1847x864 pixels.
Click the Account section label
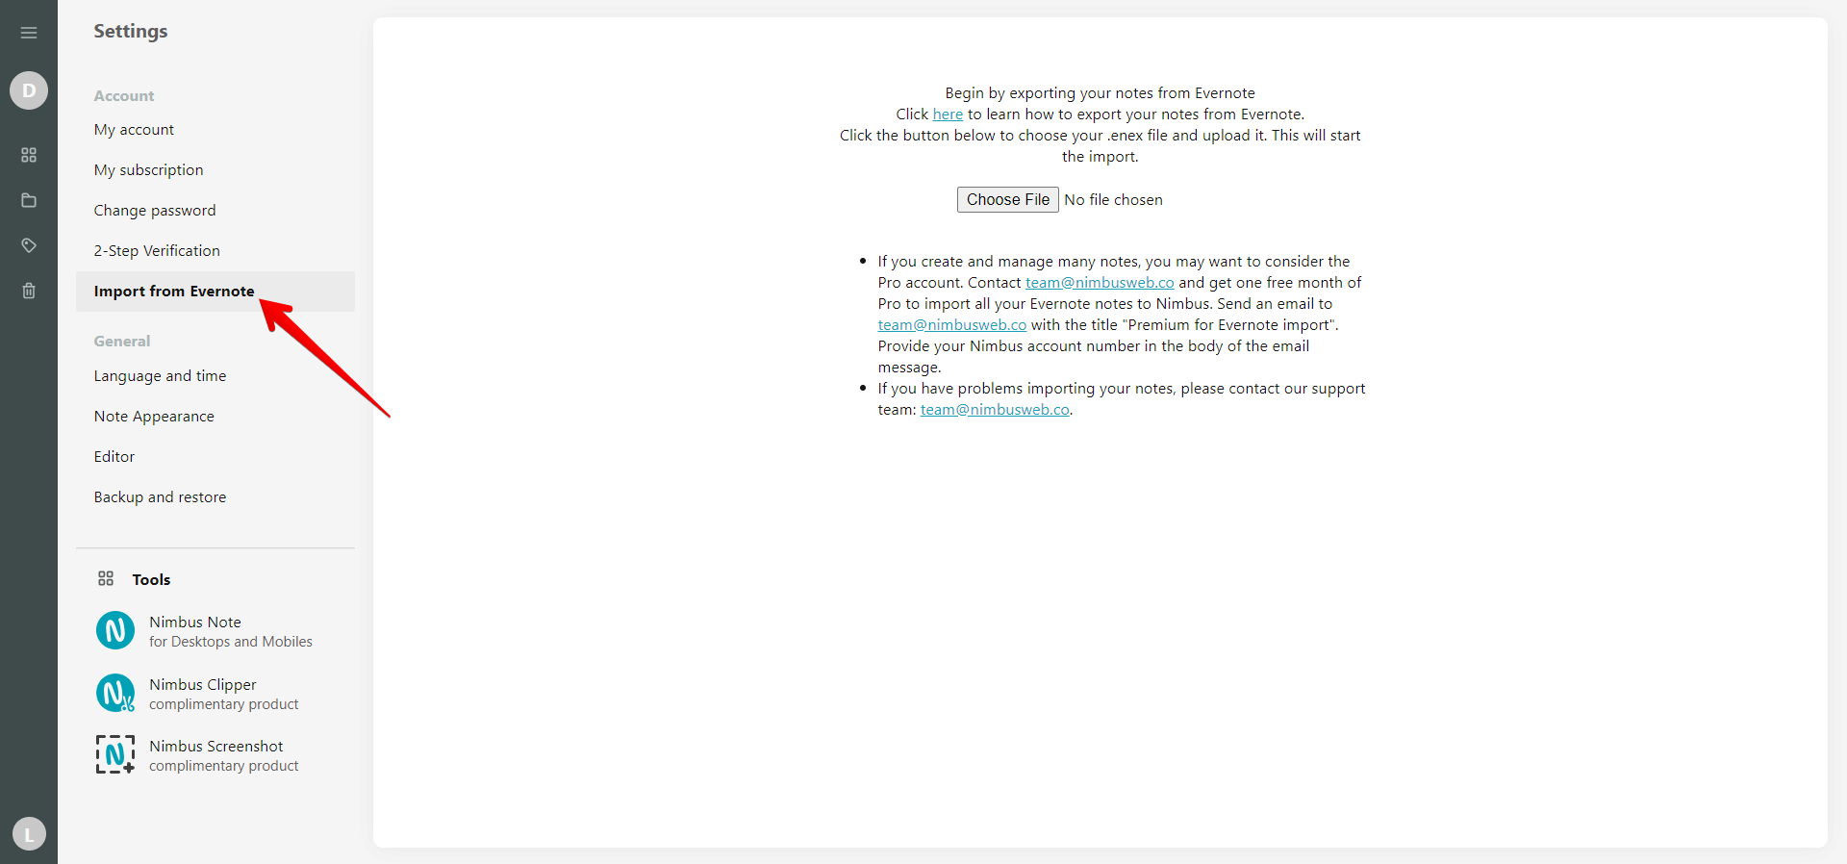tap(124, 96)
